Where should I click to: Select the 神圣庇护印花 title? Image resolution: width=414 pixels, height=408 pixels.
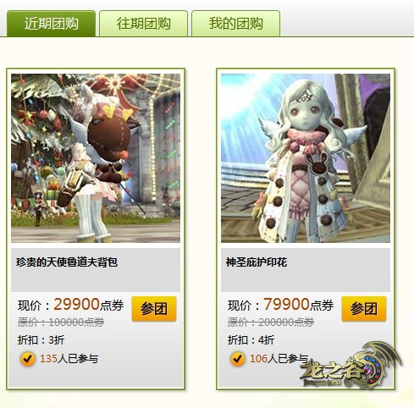(257, 262)
